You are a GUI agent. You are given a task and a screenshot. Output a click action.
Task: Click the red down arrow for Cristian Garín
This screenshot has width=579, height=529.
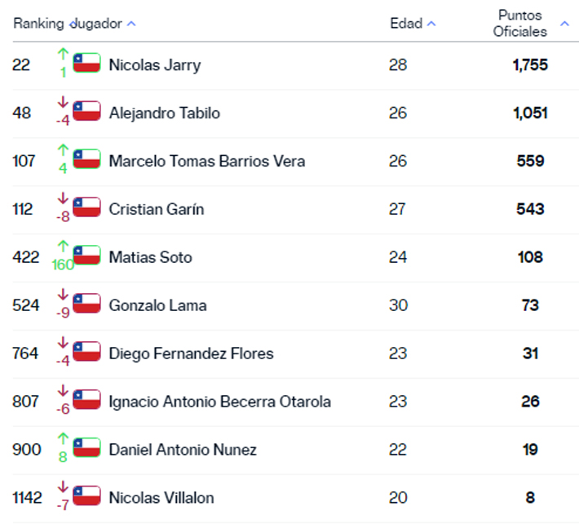click(63, 198)
